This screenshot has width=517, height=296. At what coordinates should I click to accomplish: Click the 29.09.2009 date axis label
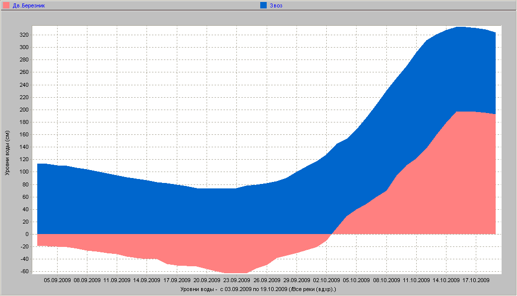click(x=296, y=280)
